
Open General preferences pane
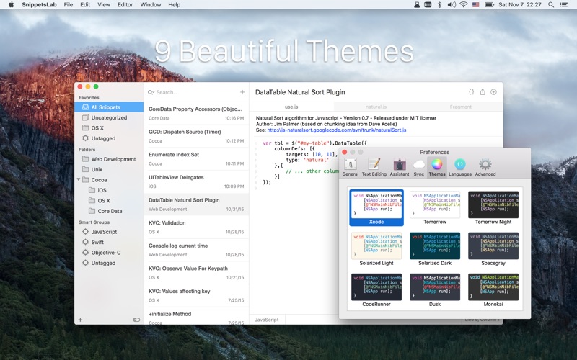[351, 167]
